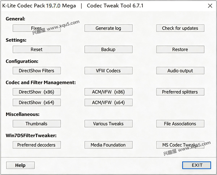The image size is (217, 175).
Task: Click the Generate log button
Action: 109,28
